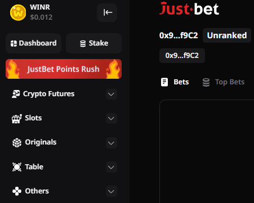Switch to the Top Bets tab
The height and width of the screenshot is (203, 254).
(224, 82)
